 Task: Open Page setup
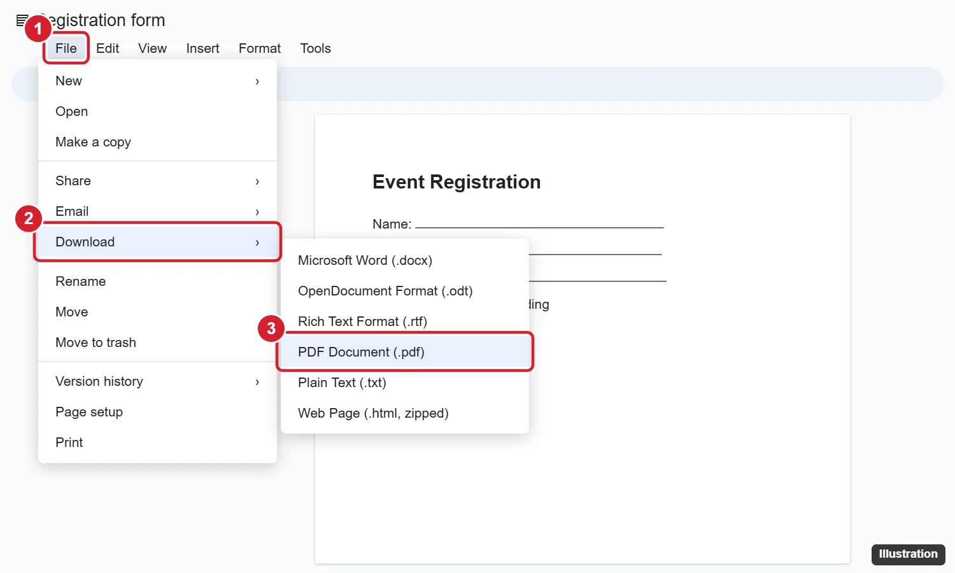pyautogui.click(x=157, y=412)
